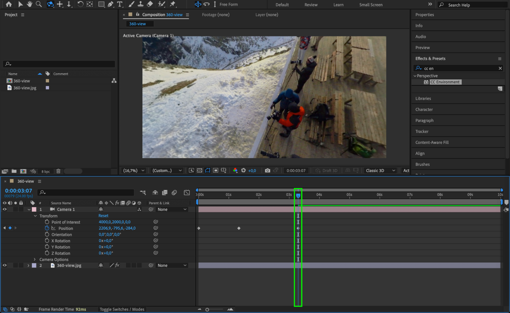Expand Camera Options group
The width and height of the screenshot is (510, 313).
(x=35, y=259)
